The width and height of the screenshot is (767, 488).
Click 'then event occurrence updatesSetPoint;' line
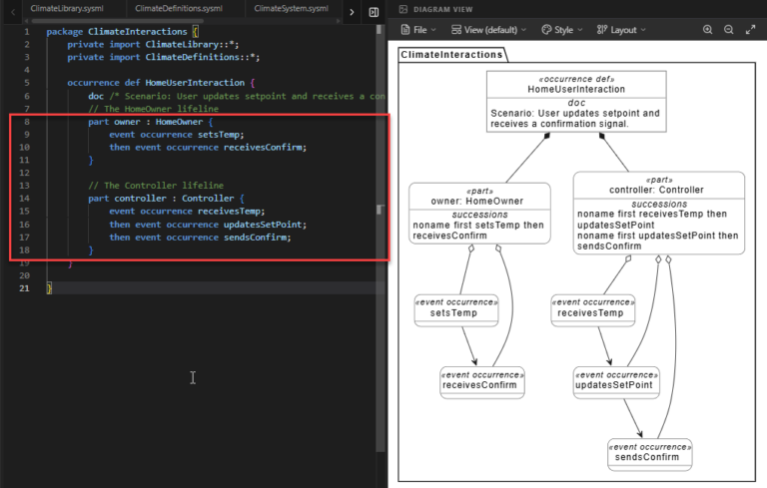coord(208,225)
